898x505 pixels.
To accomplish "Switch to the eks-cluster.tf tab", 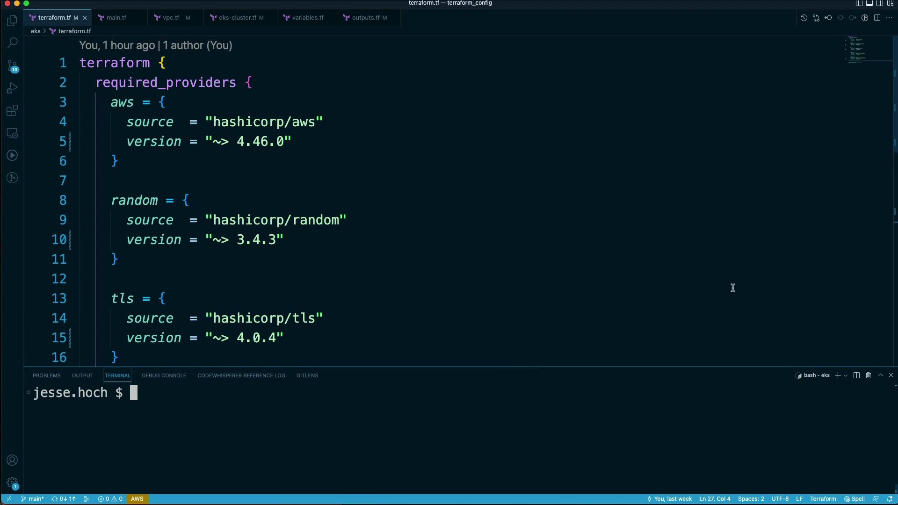I will pos(237,18).
